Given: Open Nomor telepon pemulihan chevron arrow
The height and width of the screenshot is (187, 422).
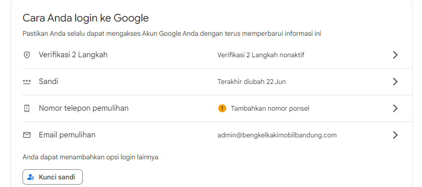Looking at the screenshot, I should click(395, 108).
